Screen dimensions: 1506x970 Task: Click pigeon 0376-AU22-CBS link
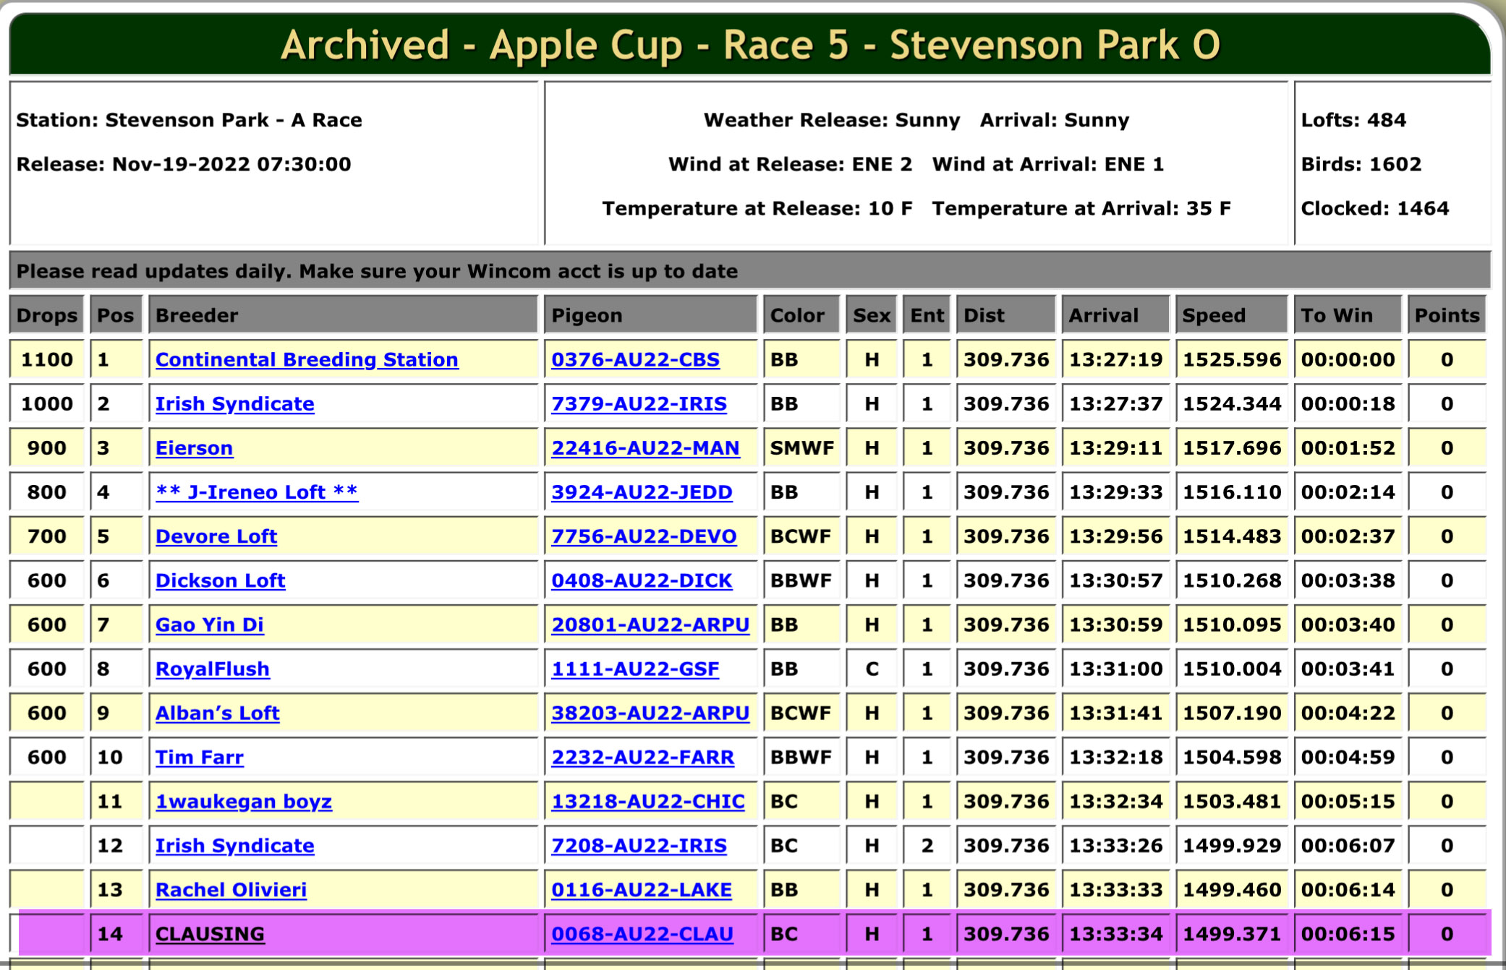(x=635, y=359)
